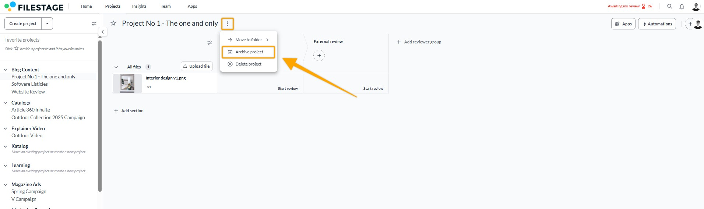The image size is (704, 209).
Task: Open the notifications bell
Action: [x=682, y=6]
